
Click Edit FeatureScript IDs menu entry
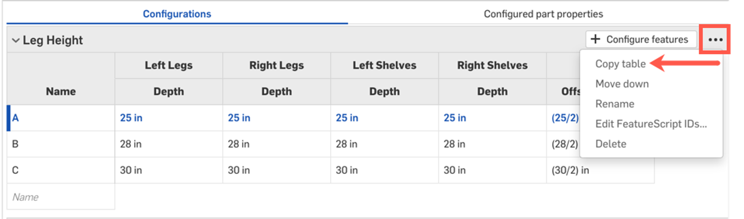coord(651,124)
